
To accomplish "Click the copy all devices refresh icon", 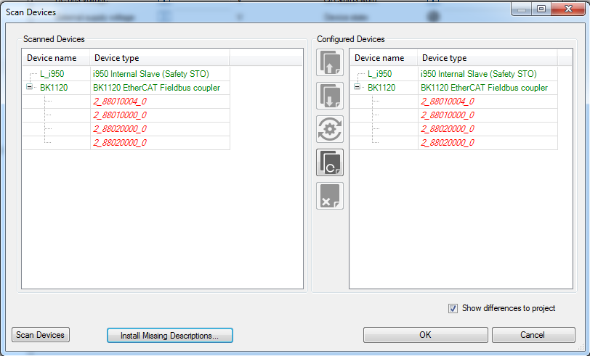I will (330, 162).
